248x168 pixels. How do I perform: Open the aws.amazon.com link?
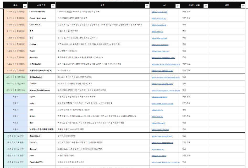click(x=166, y=90)
